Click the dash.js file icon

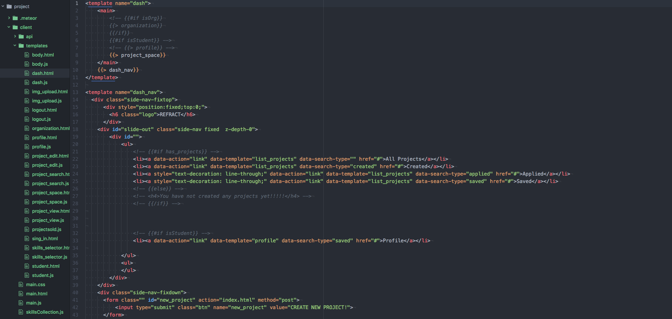[x=27, y=82]
